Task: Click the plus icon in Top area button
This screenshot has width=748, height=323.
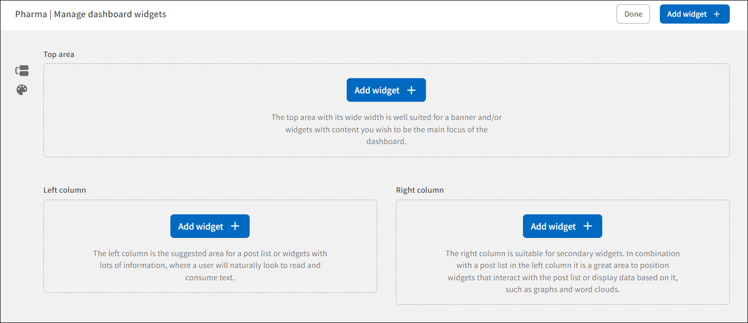Action: (x=411, y=89)
